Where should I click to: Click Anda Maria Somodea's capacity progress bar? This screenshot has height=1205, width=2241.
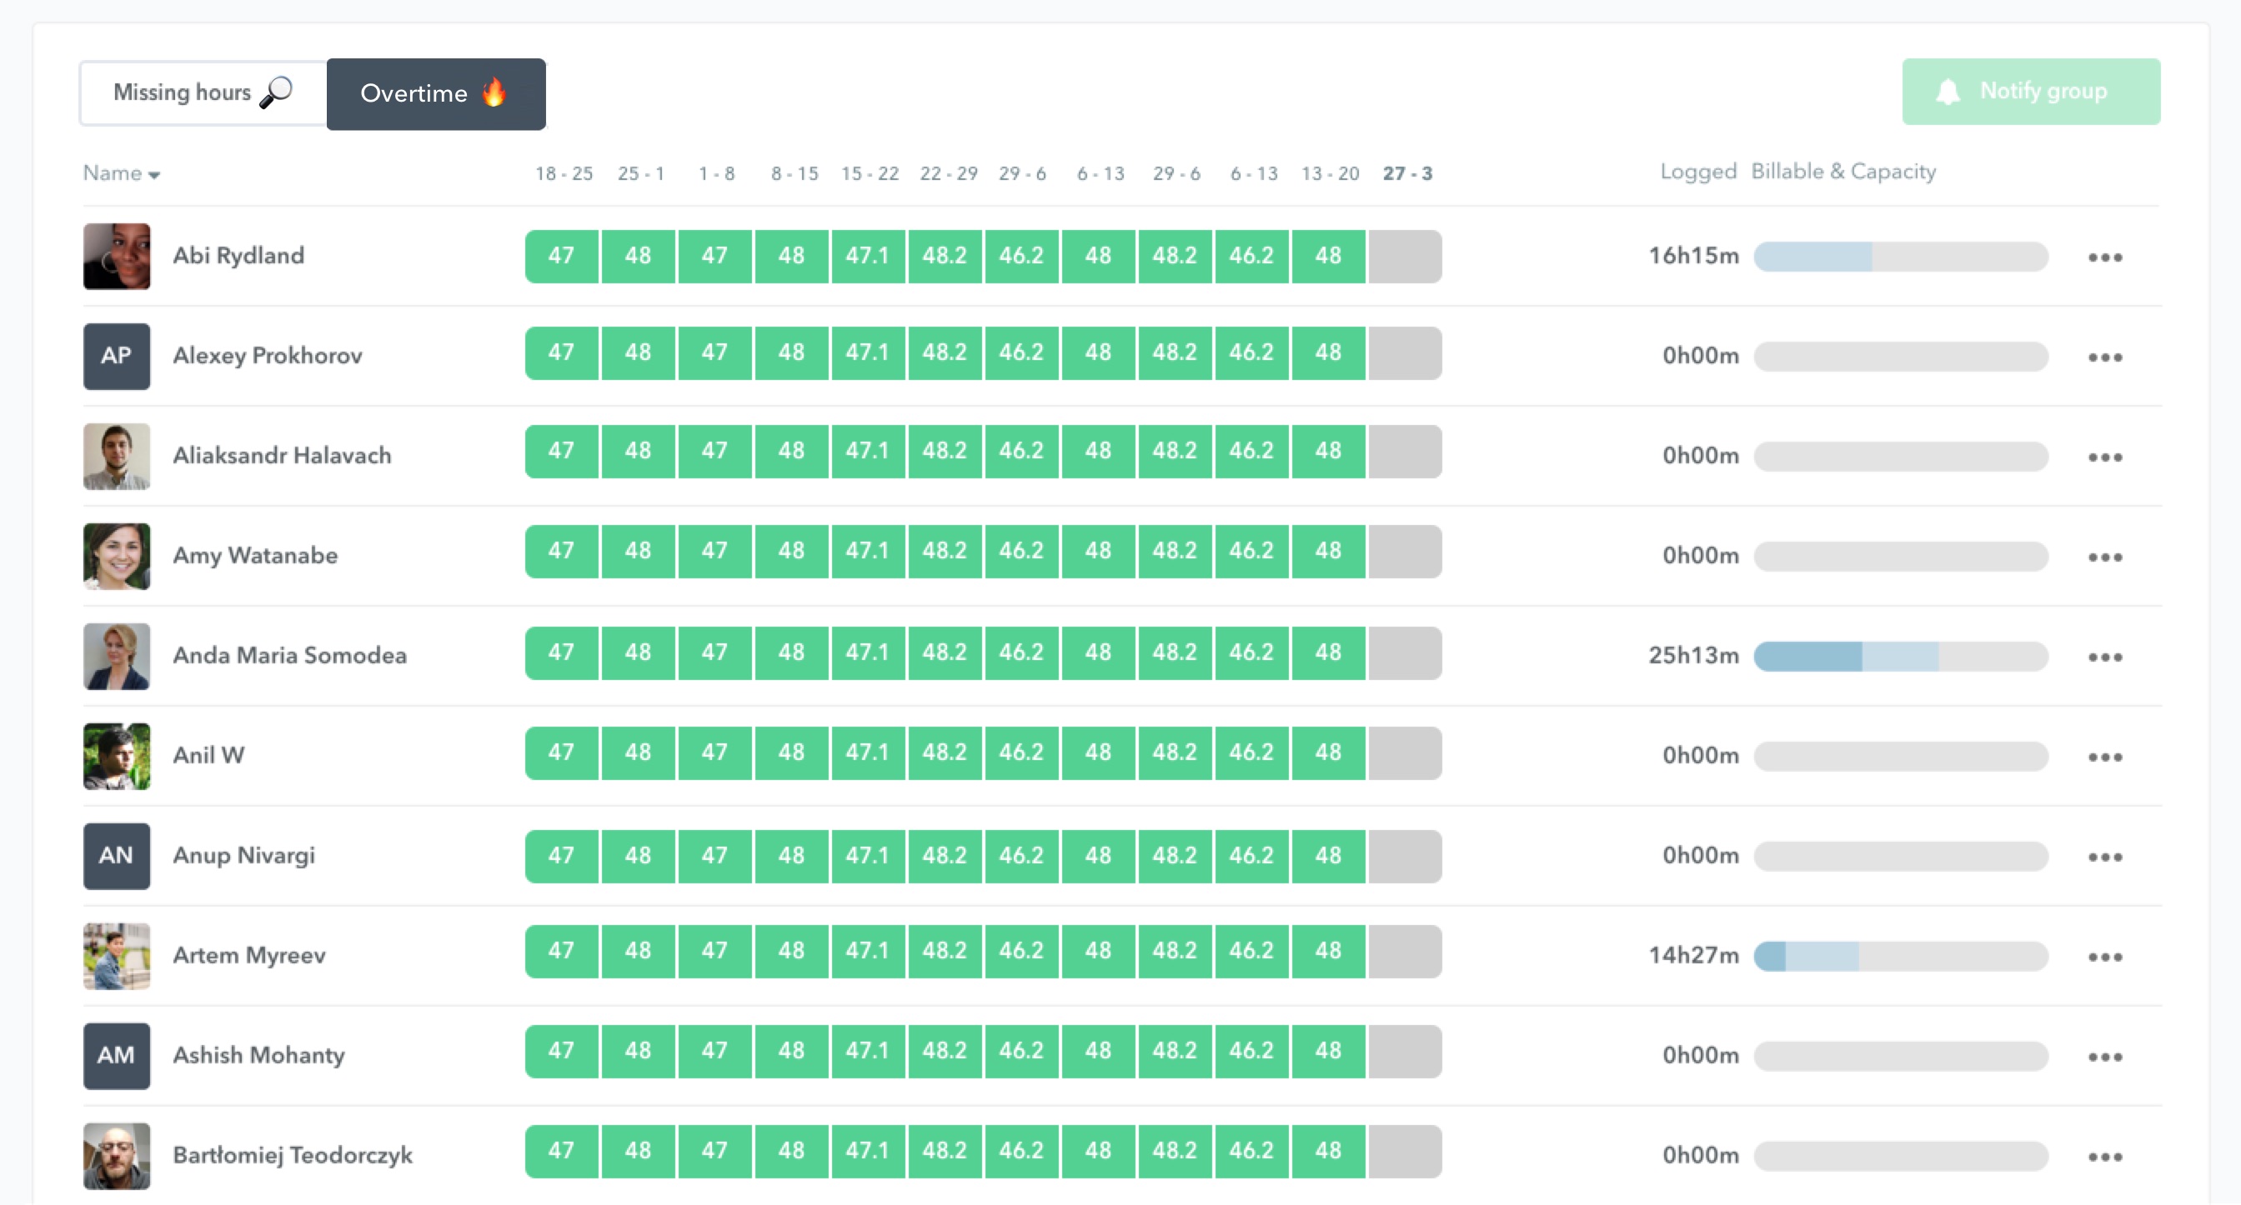1900,657
